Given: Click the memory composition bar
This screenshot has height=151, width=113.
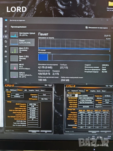Looking at the screenshot, I should (x=74, y=57).
